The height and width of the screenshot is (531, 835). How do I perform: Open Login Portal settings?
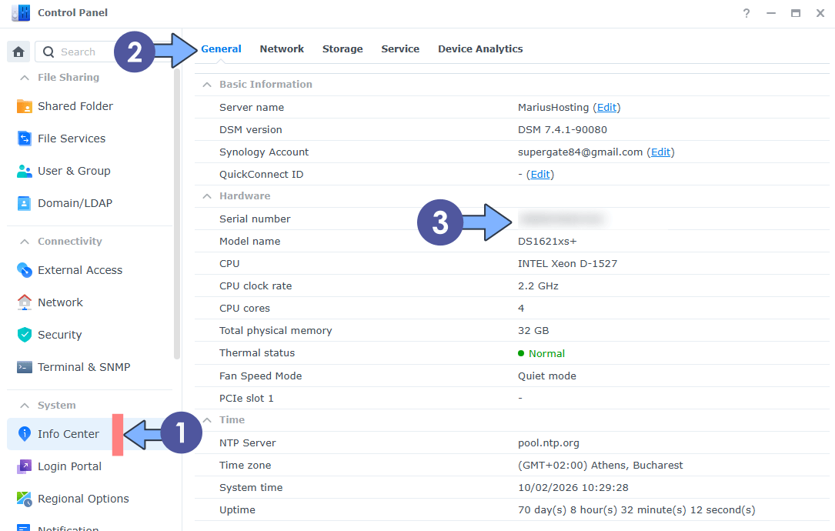tap(69, 466)
